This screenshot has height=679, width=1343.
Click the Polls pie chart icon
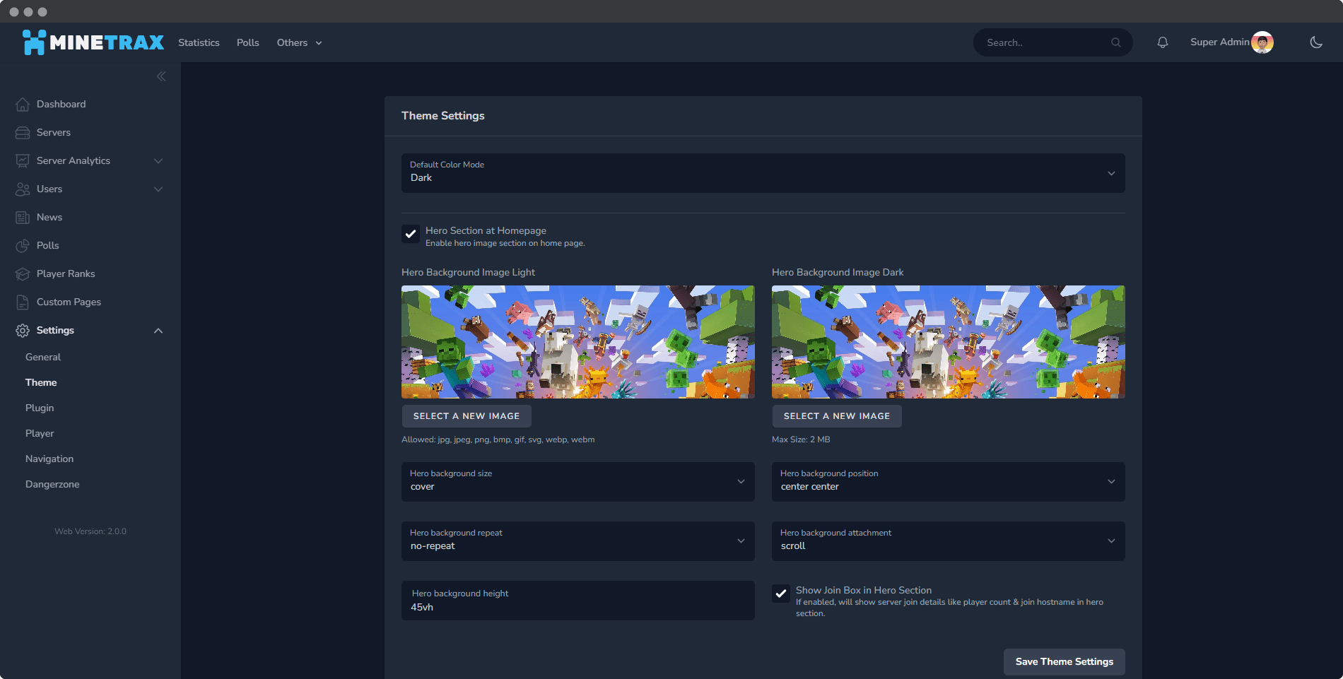(23, 245)
